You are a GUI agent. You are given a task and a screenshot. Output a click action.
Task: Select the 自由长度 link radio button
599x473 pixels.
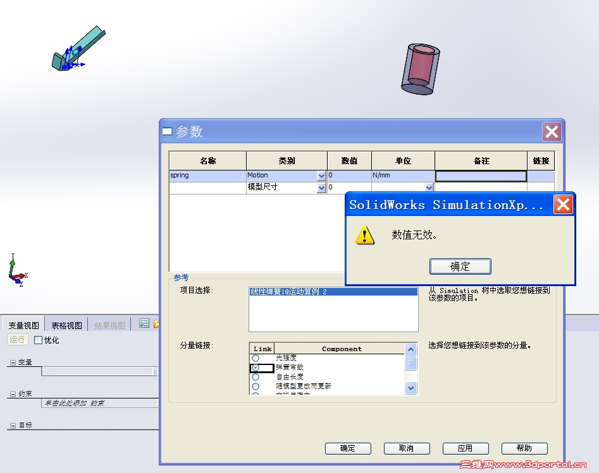256,377
